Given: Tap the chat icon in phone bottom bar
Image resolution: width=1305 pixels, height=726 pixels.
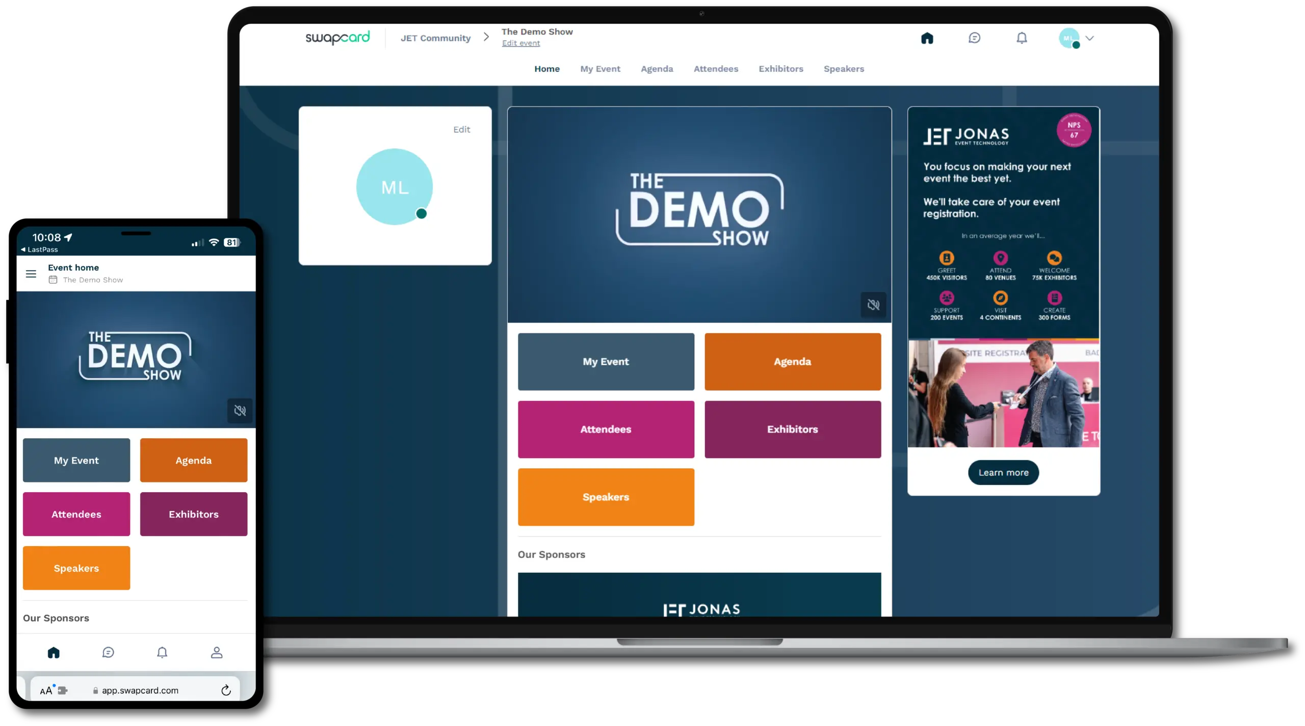Looking at the screenshot, I should pyautogui.click(x=108, y=653).
